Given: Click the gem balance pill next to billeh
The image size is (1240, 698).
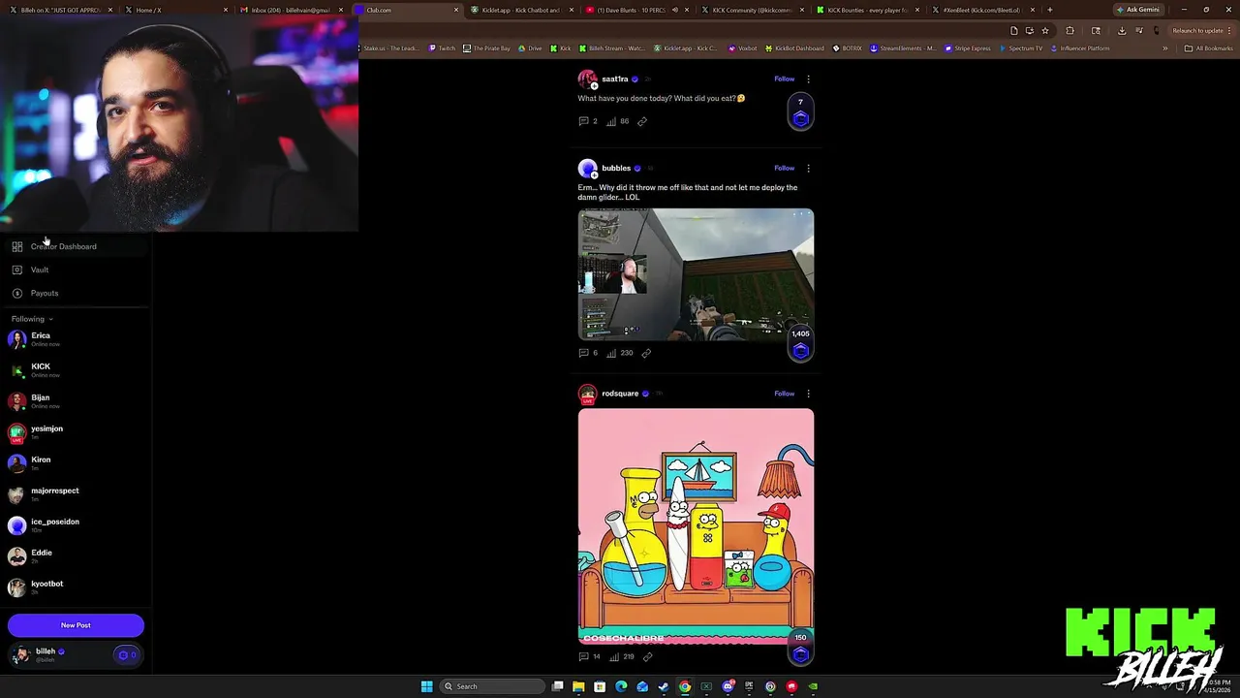Looking at the screenshot, I should tap(127, 655).
